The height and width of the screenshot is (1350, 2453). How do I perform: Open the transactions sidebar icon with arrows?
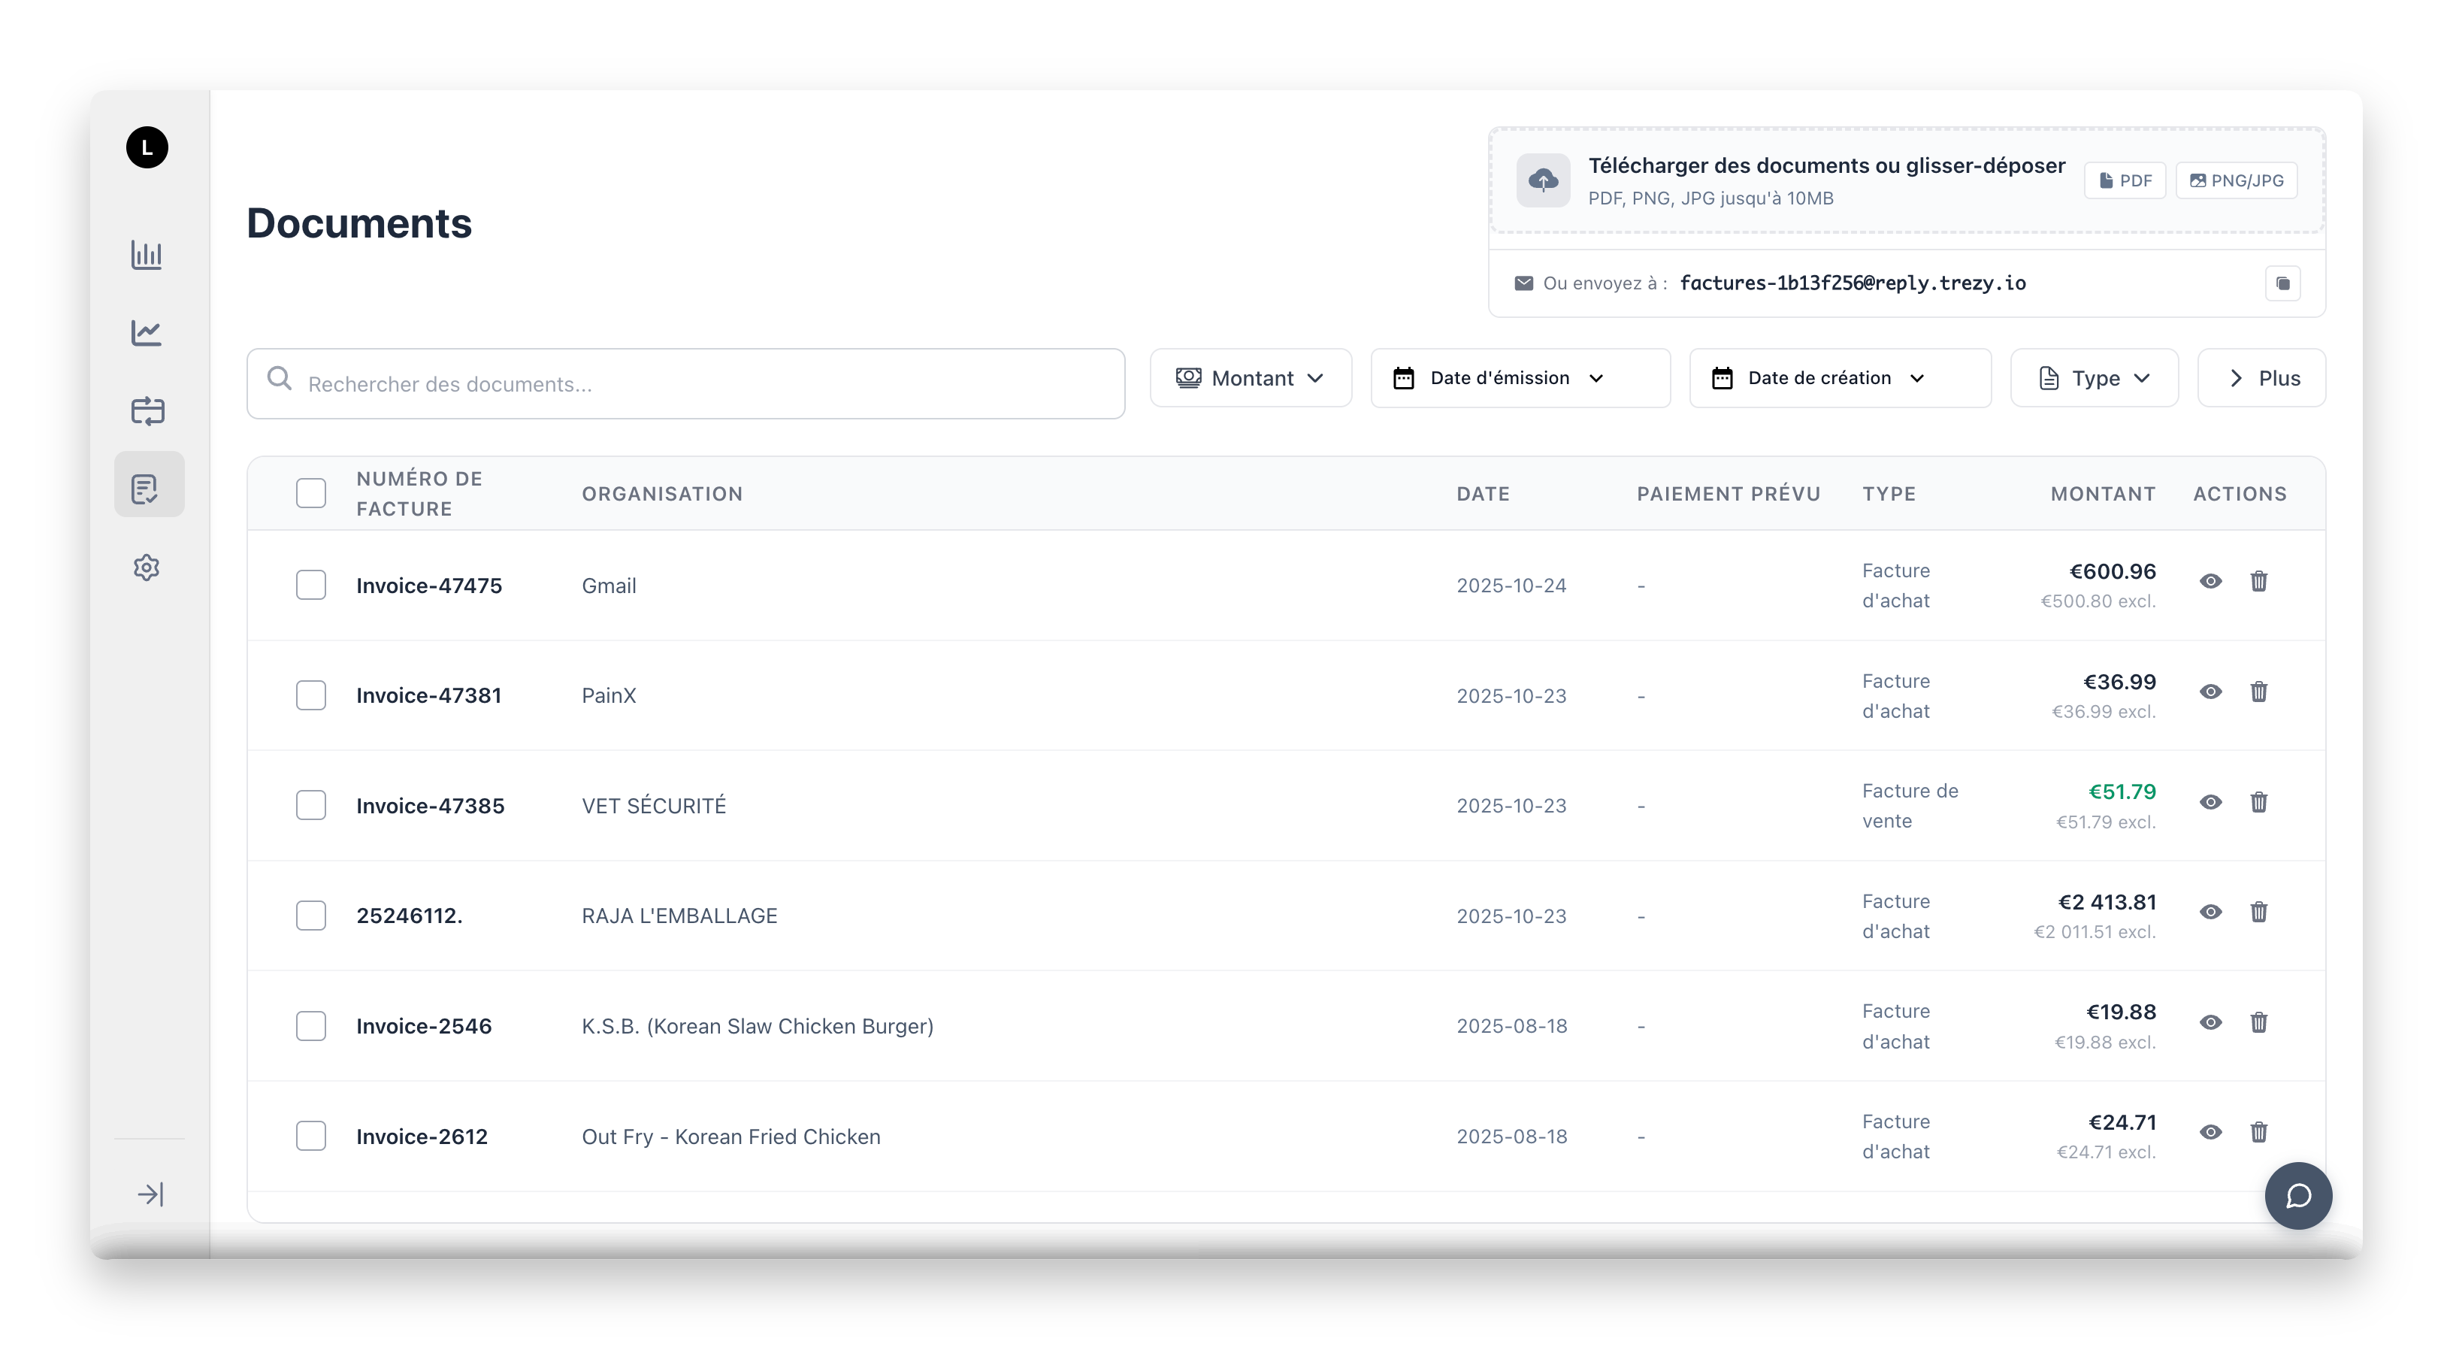(147, 410)
